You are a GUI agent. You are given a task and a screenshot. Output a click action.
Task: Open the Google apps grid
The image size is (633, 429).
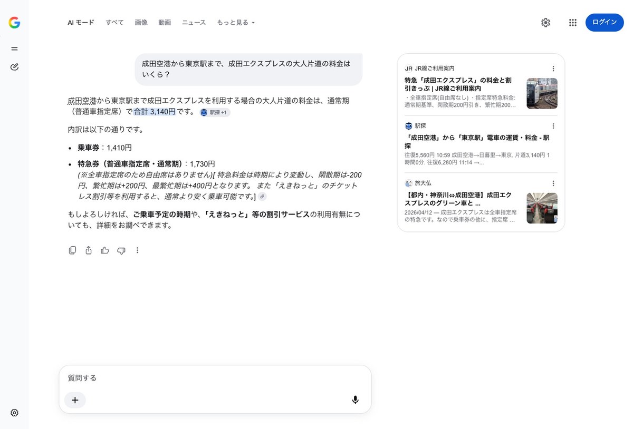(x=573, y=23)
